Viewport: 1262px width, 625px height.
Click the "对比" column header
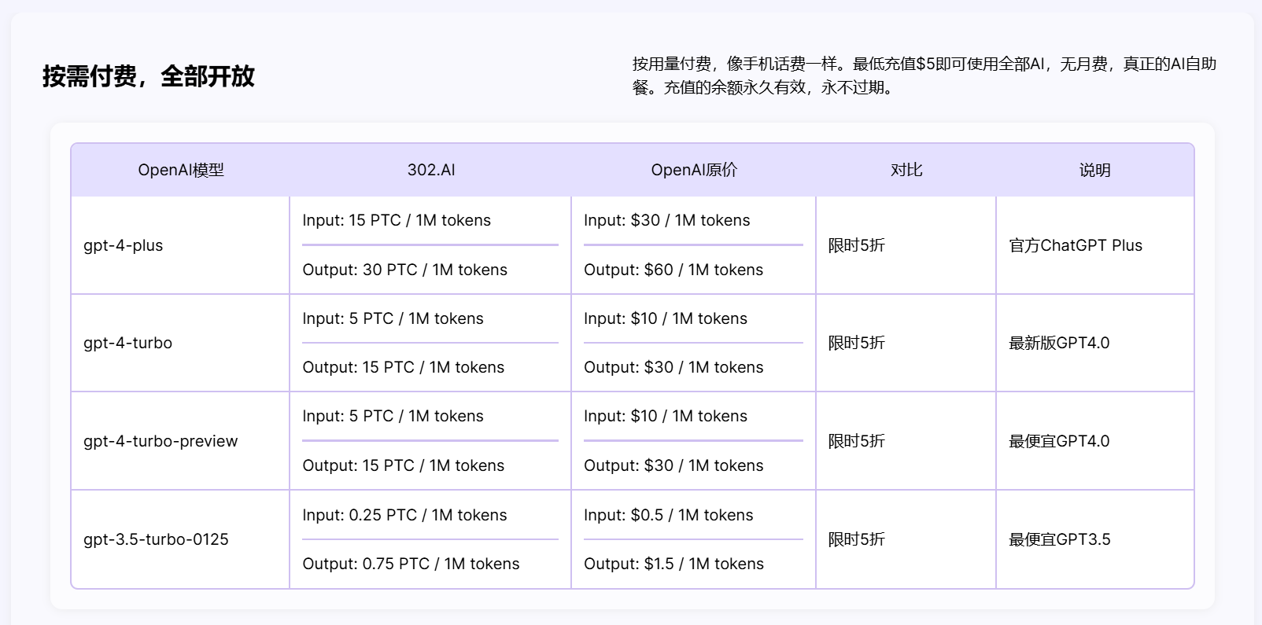(906, 170)
